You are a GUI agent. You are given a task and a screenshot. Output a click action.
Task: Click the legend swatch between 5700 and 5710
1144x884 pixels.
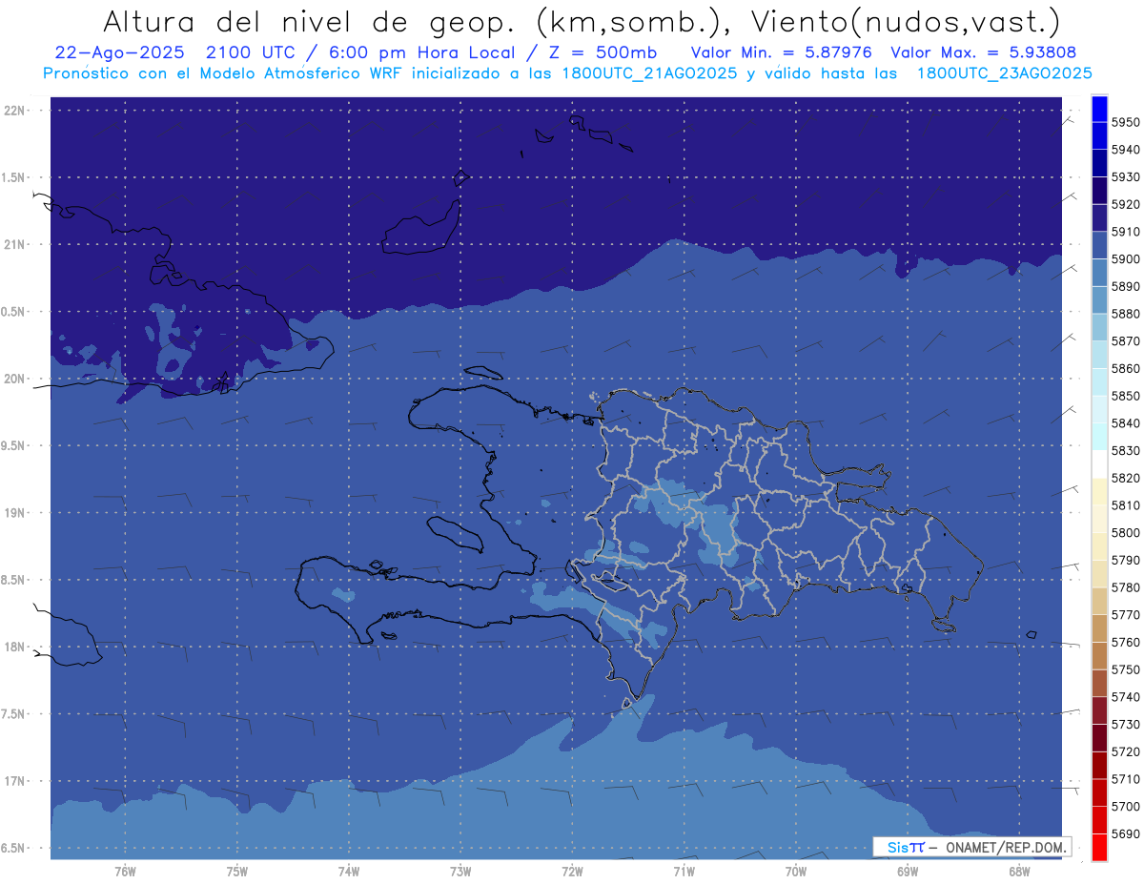click(1099, 792)
